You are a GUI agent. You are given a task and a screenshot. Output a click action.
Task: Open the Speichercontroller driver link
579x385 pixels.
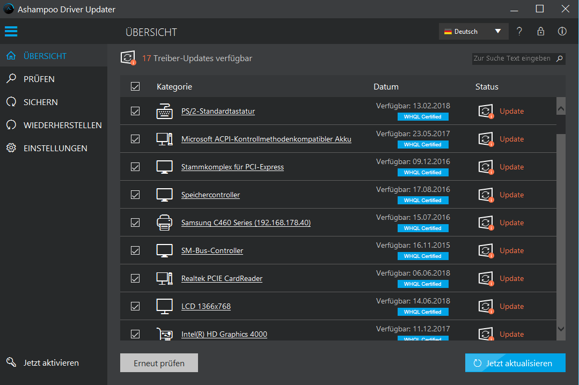click(210, 195)
